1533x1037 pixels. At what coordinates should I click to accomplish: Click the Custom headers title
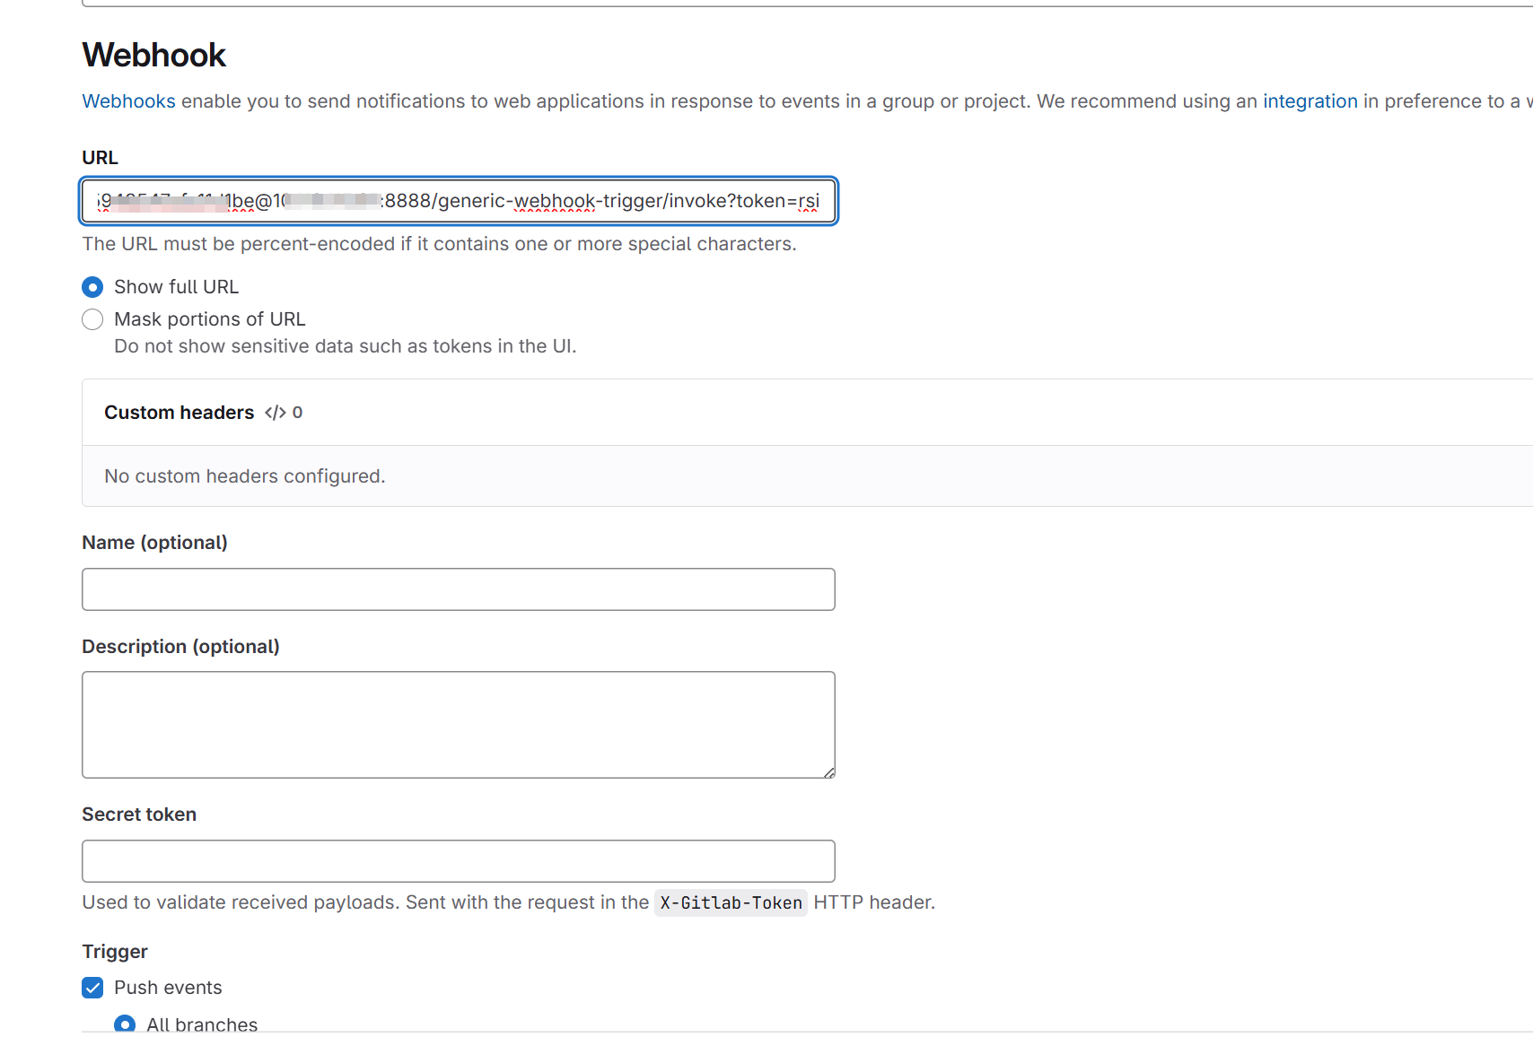[180, 413]
